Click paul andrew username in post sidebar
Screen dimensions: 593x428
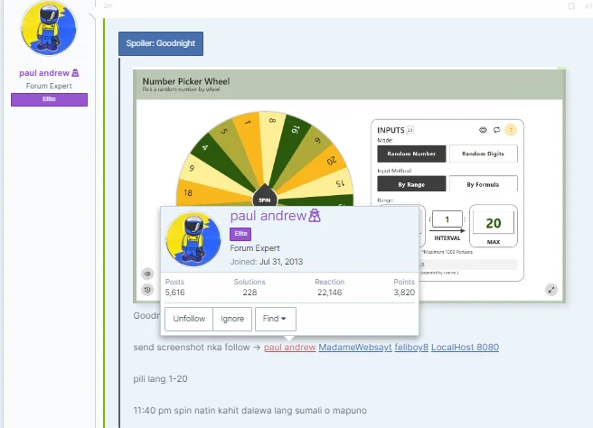pyautogui.click(x=44, y=73)
